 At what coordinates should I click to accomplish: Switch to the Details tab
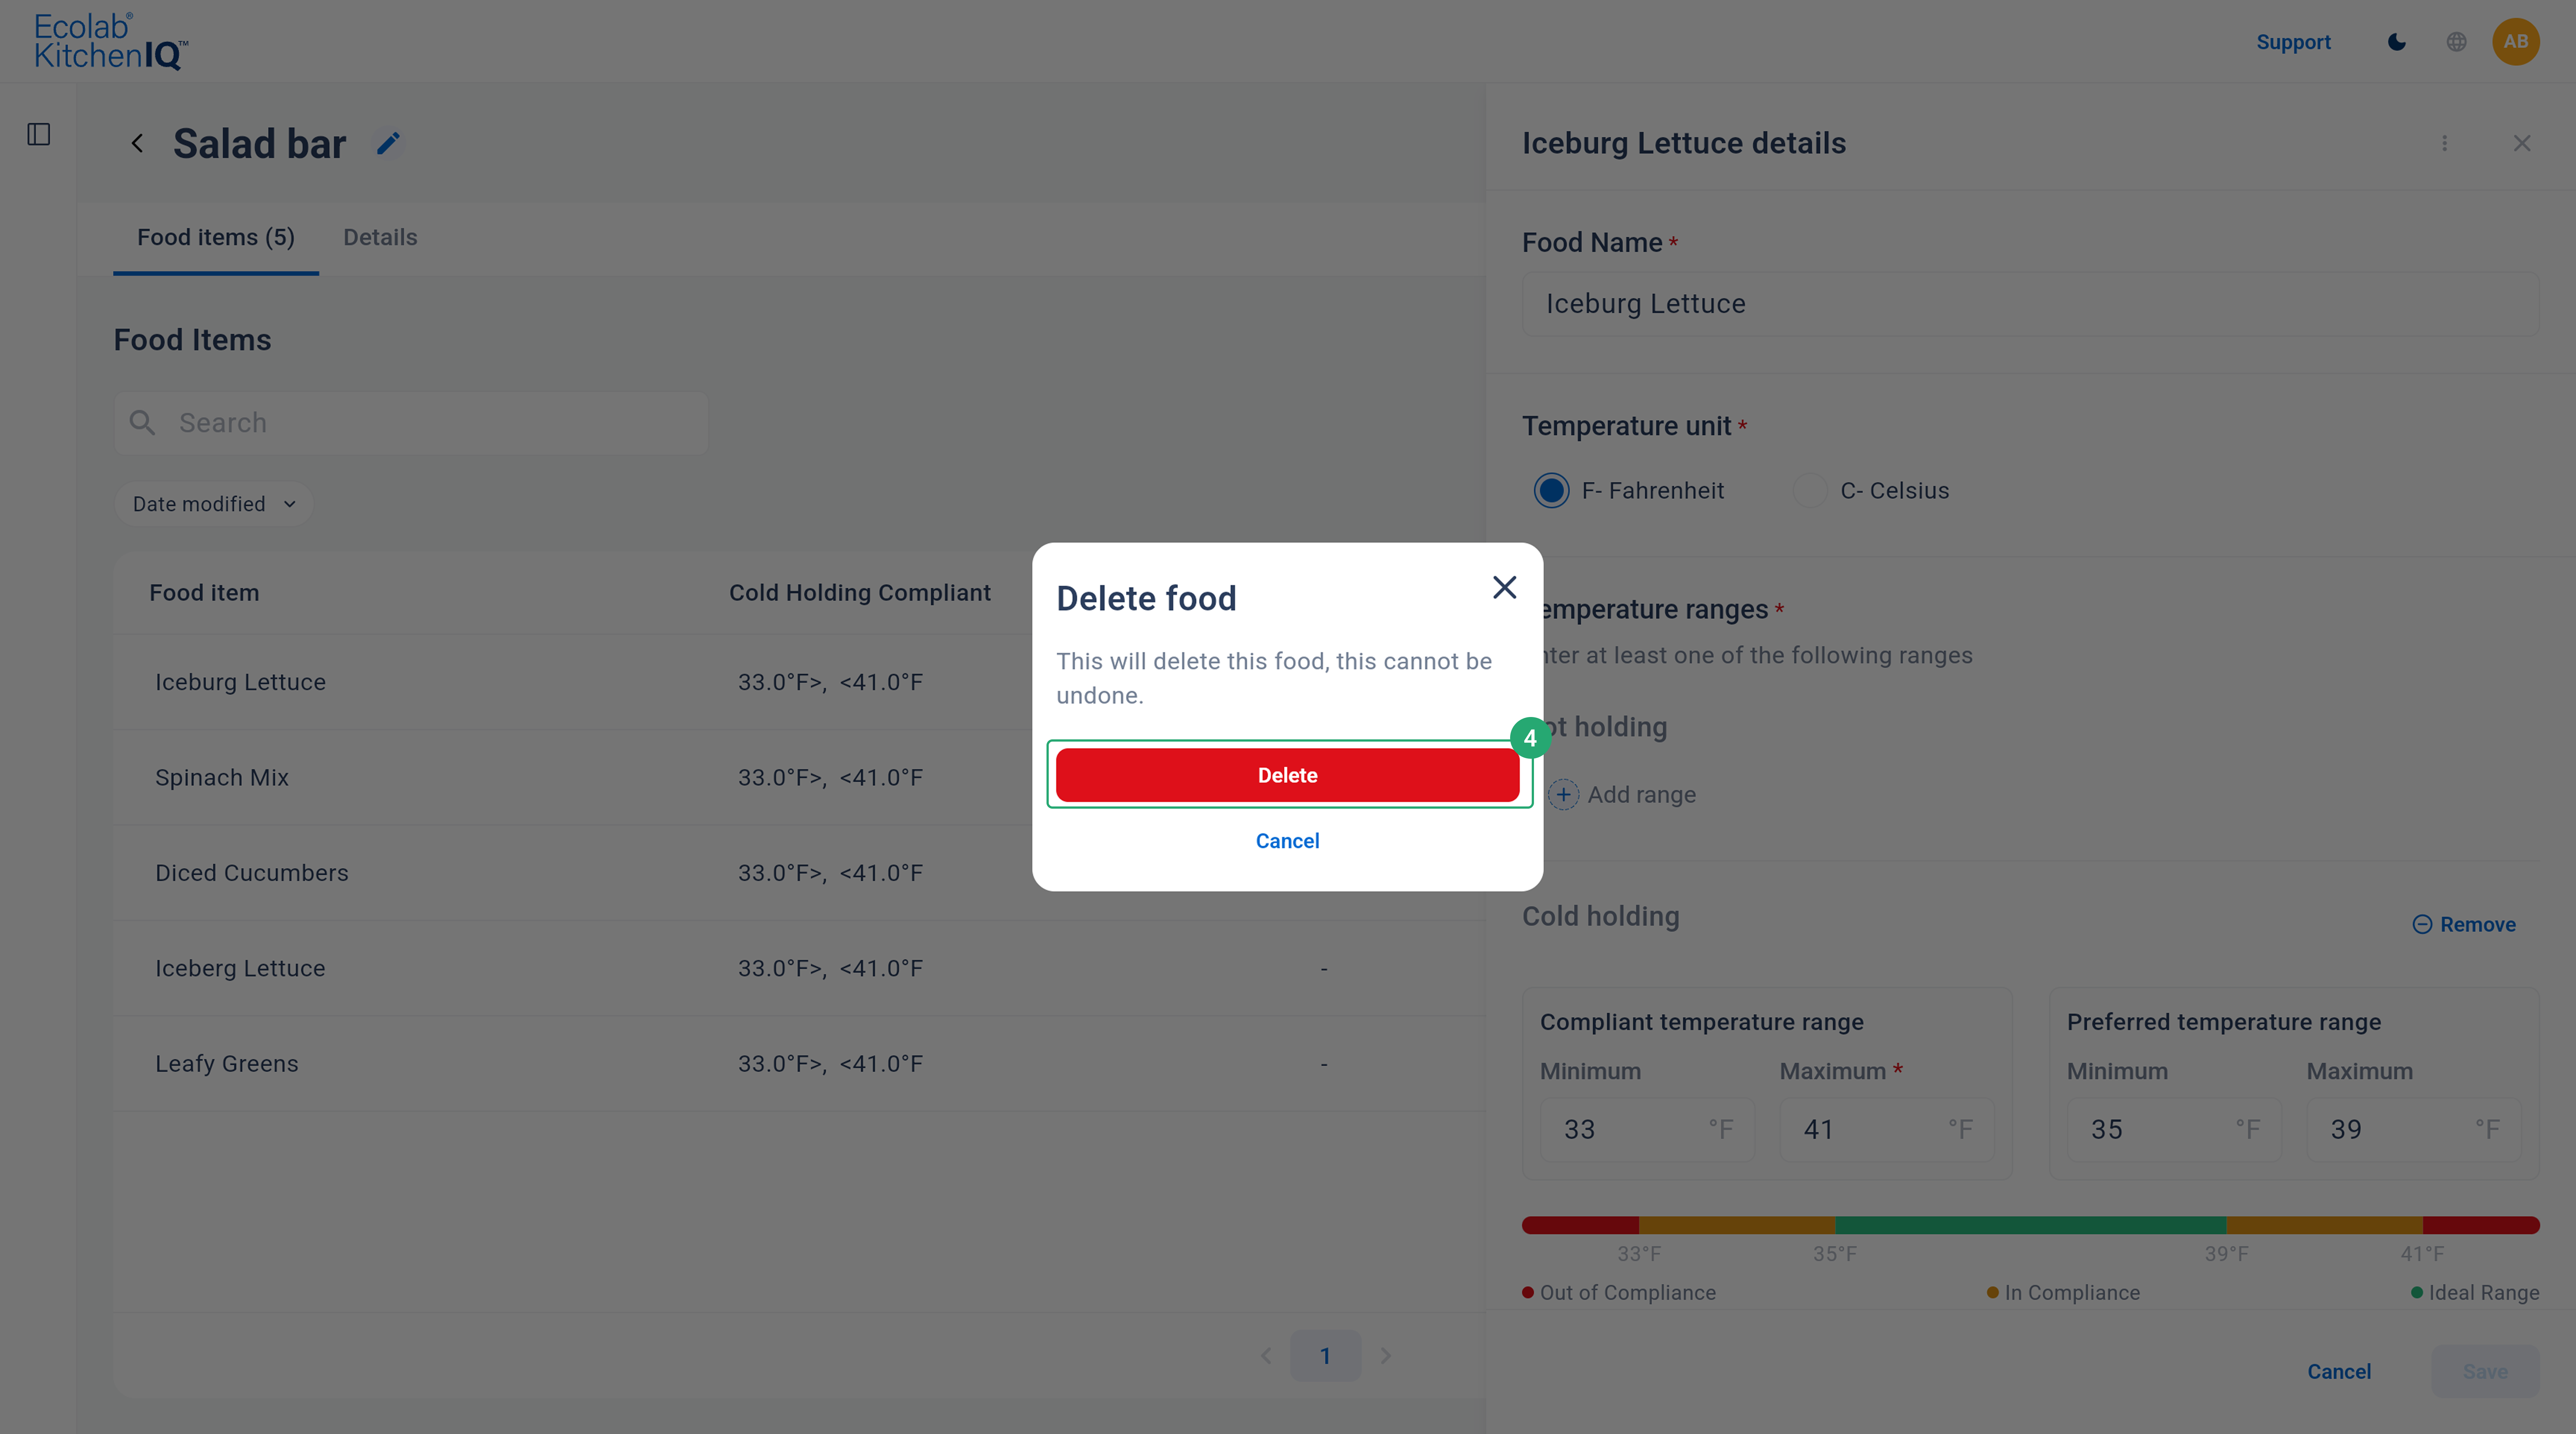click(380, 238)
